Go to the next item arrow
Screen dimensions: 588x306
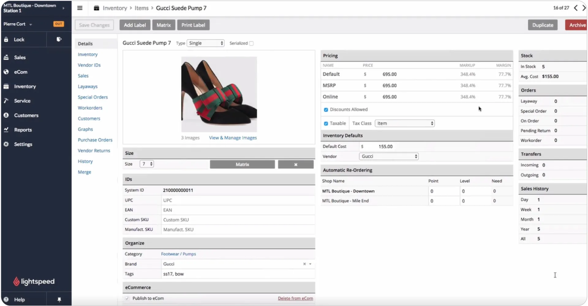(584, 8)
